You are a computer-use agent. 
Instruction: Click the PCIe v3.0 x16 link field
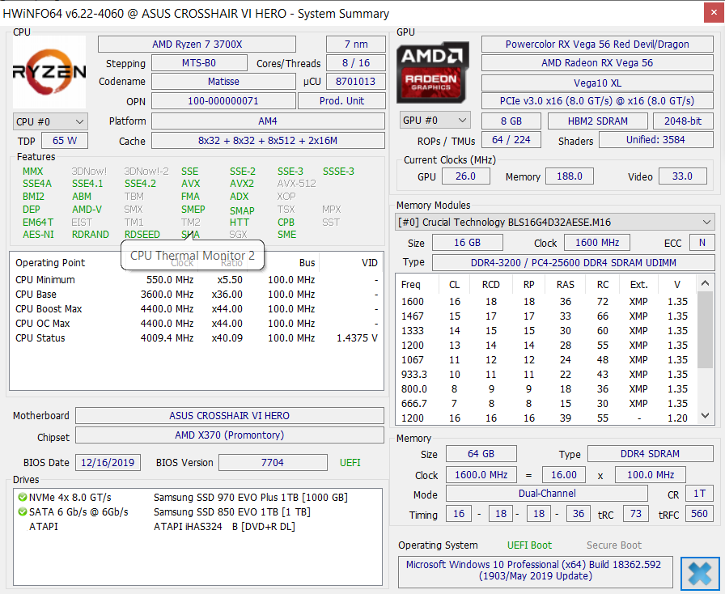click(597, 101)
